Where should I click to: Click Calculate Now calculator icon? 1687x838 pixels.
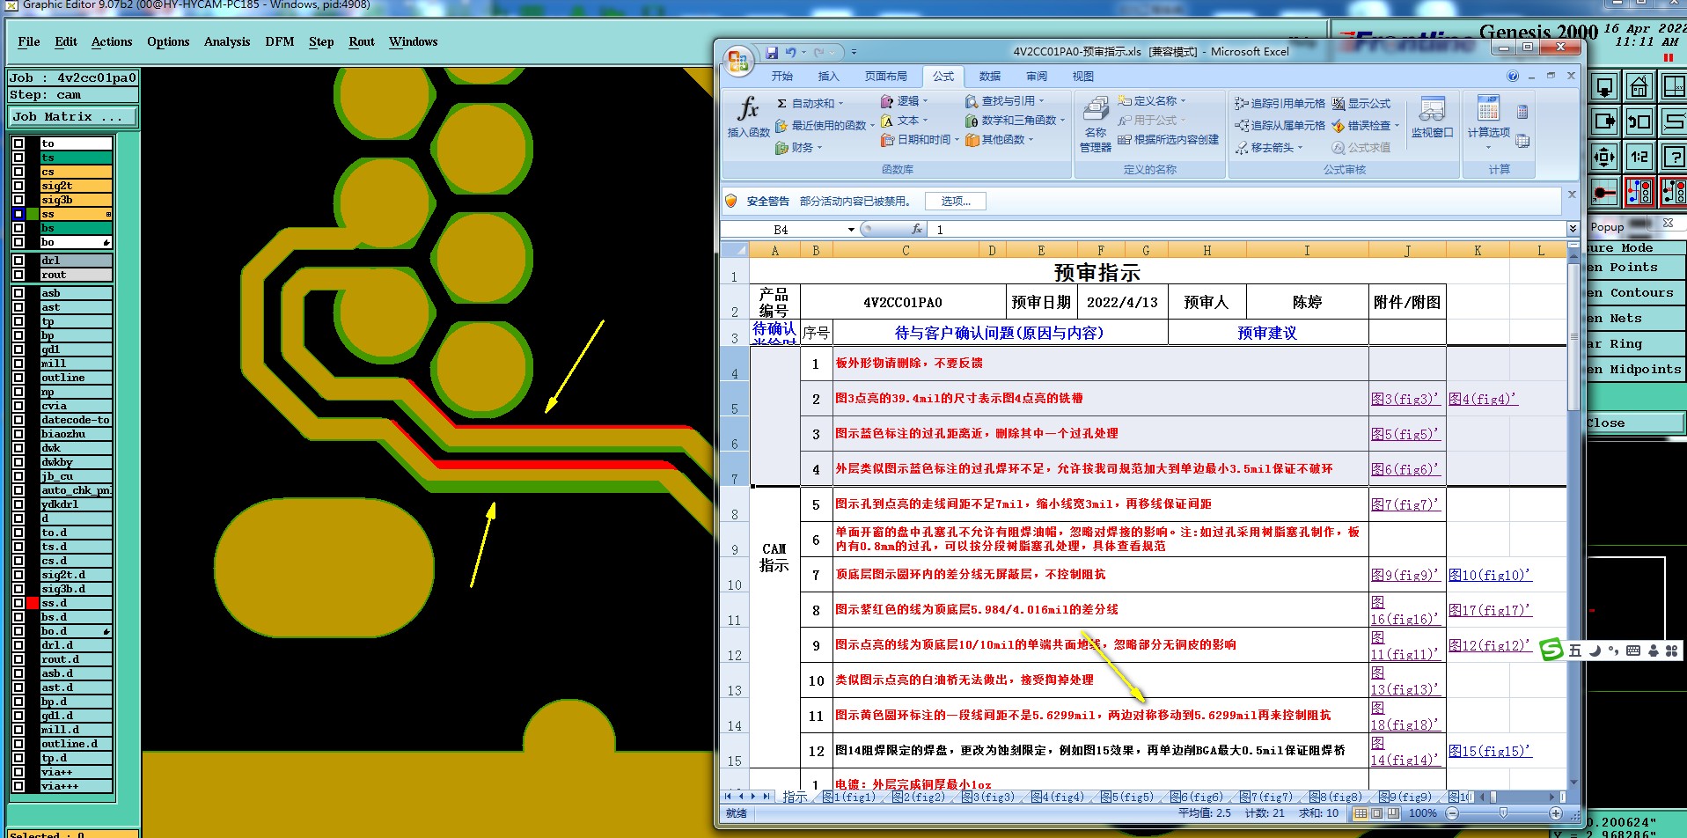1522,112
